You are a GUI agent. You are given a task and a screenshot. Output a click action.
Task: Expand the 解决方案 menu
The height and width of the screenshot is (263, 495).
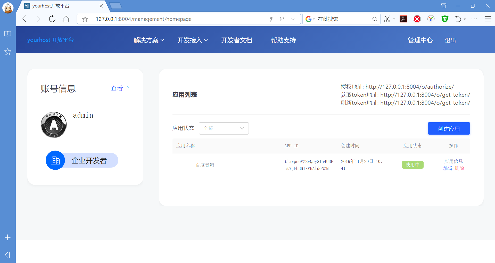[x=149, y=40]
